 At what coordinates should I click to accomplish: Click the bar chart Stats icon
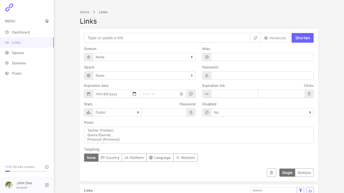click(89, 112)
